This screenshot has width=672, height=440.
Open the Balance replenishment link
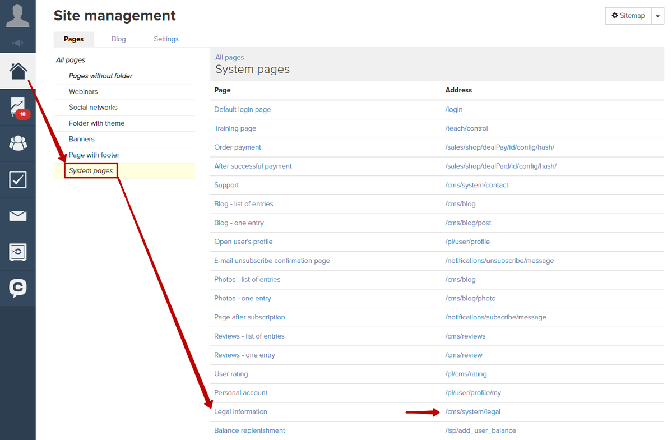[x=249, y=430]
